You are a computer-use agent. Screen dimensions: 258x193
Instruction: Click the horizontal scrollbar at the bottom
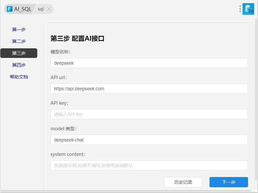tap(126, 191)
